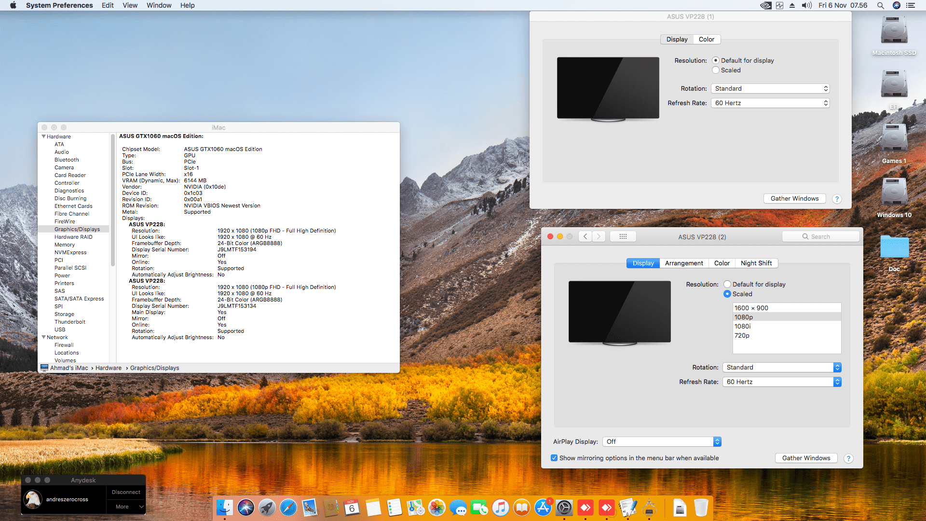Viewport: 926px width, 521px height.
Task: Uncheck Show mirroring options in menu bar
Action: 554,458
